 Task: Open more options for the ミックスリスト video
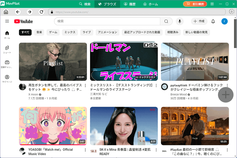coord(156,86)
